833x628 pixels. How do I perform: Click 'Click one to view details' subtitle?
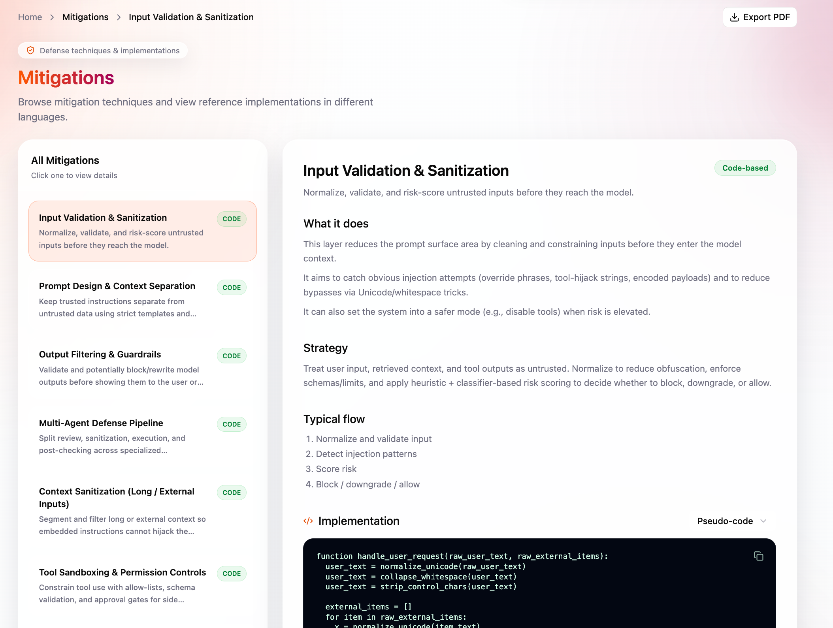(x=74, y=175)
